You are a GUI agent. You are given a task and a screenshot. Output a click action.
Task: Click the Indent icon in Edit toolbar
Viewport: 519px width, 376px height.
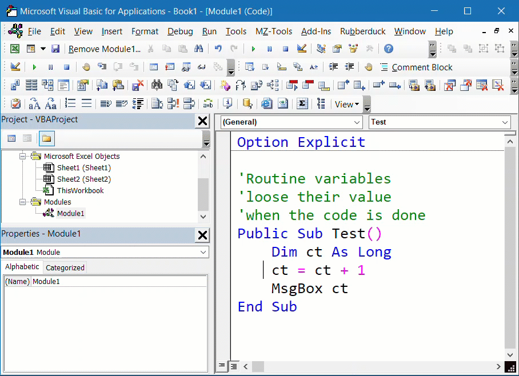[333, 67]
